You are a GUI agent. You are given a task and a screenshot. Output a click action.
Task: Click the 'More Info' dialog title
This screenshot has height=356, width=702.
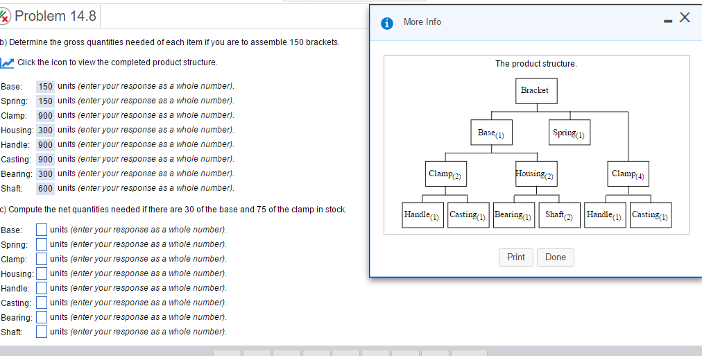(422, 22)
